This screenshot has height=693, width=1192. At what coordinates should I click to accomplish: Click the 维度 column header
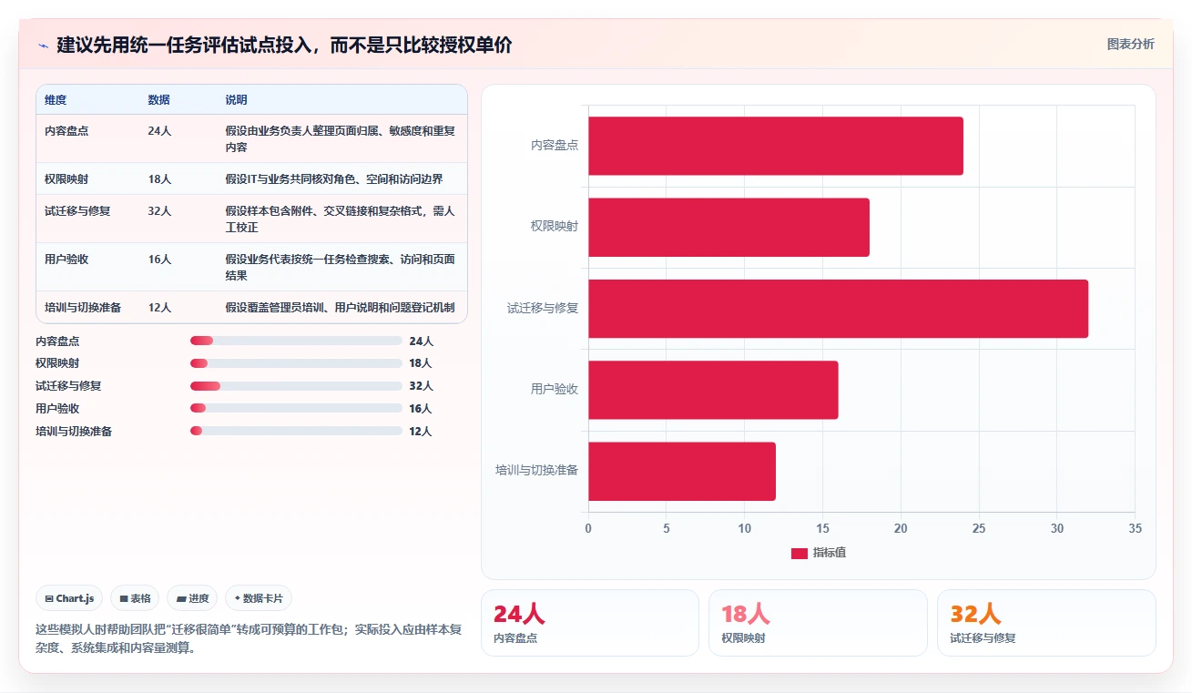point(56,100)
